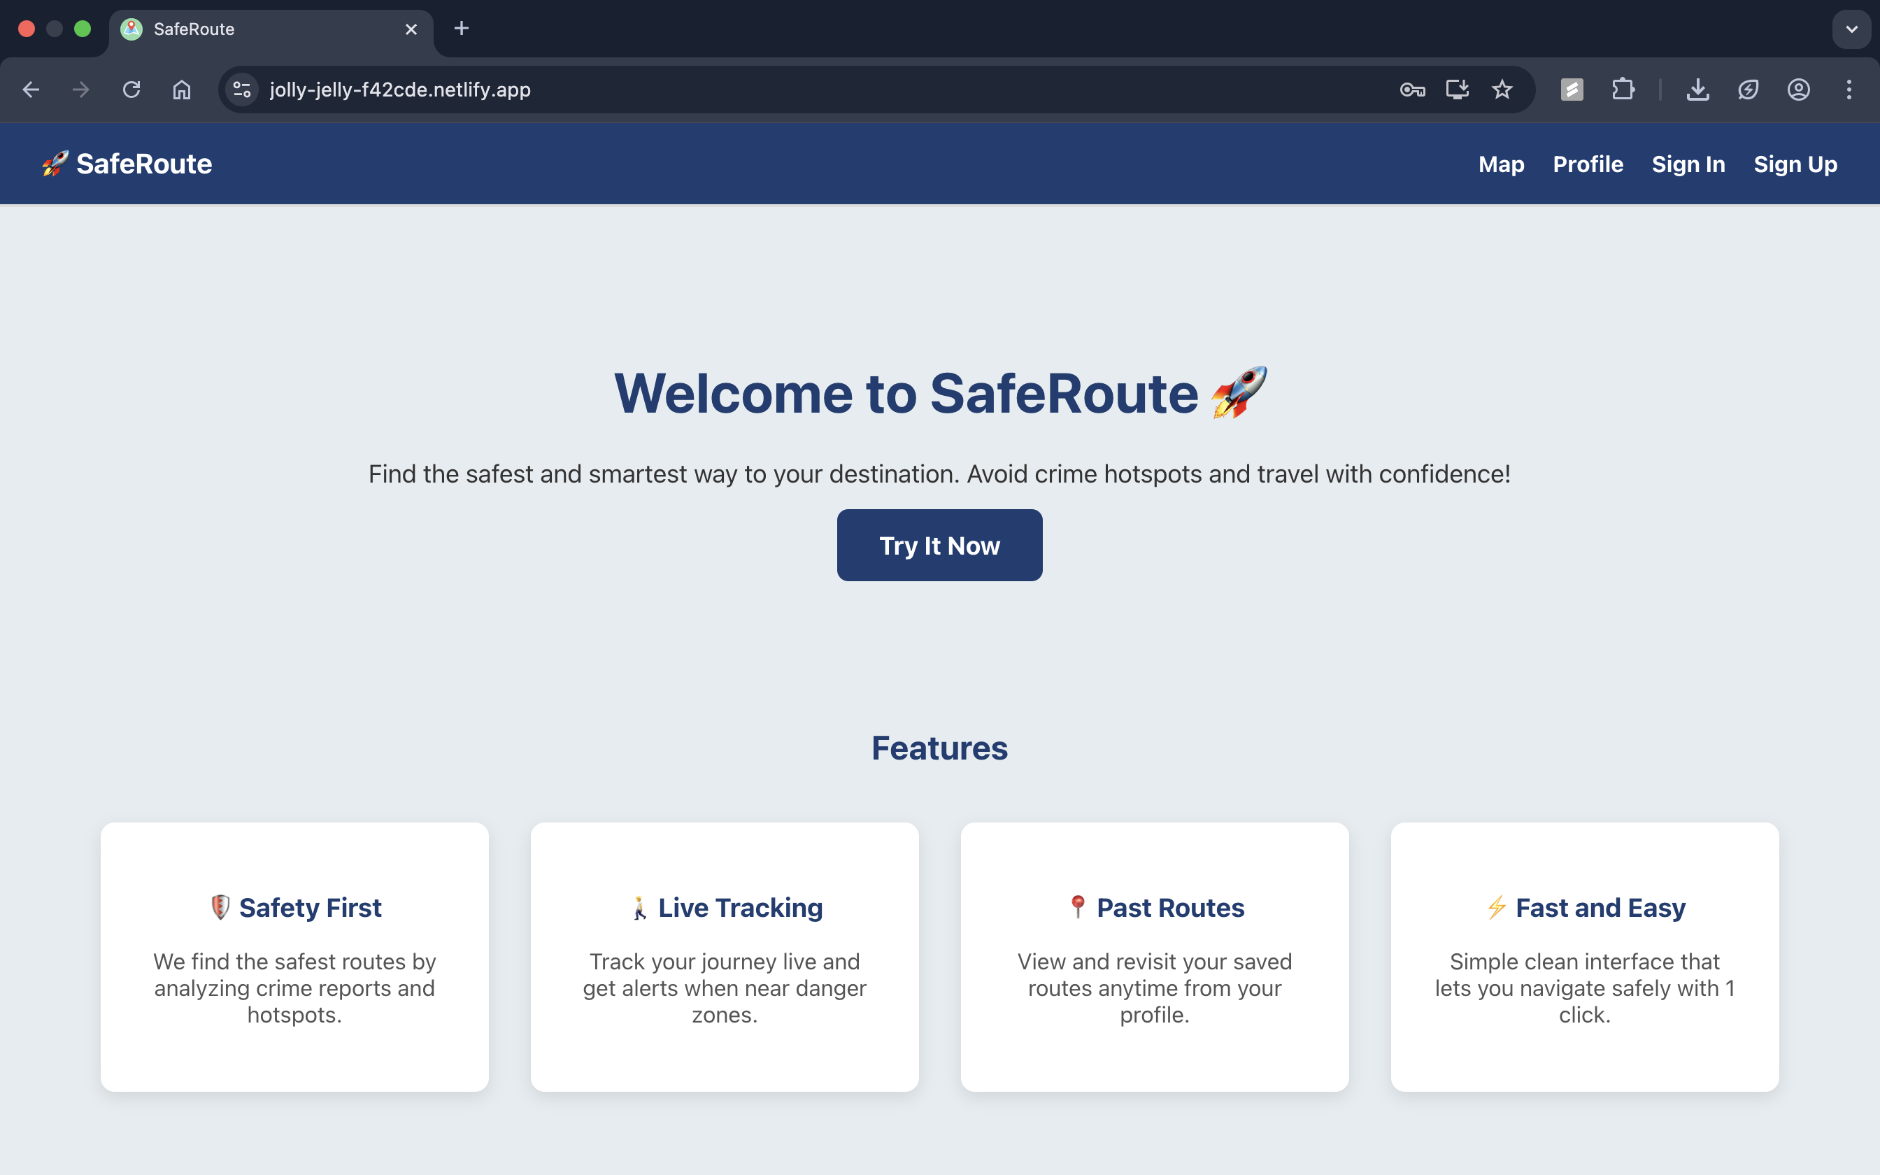Open the extensions puzzle icon
The height and width of the screenshot is (1175, 1880).
click(x=1623, y=90)
